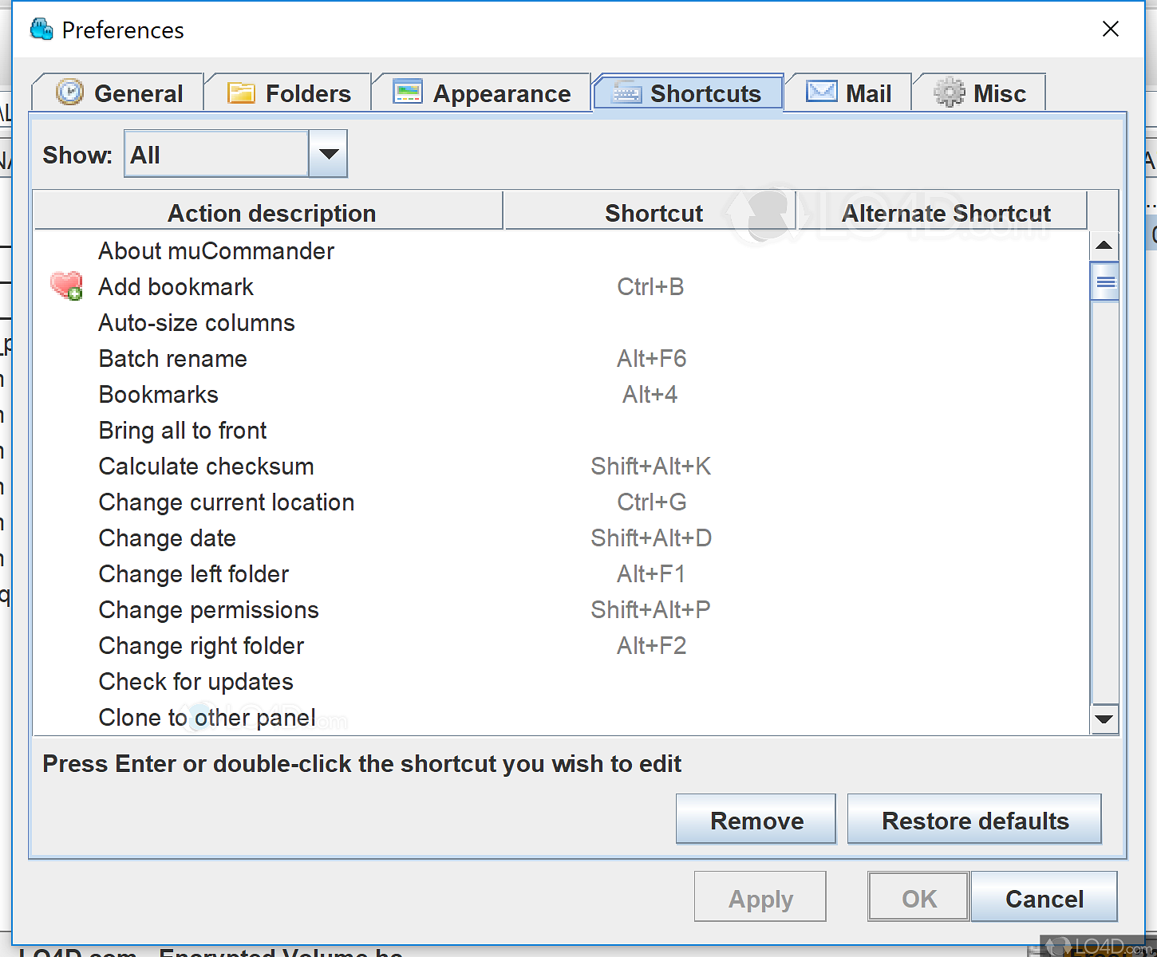
Task: Click the Folders tab folder icon
Action: 241,93
